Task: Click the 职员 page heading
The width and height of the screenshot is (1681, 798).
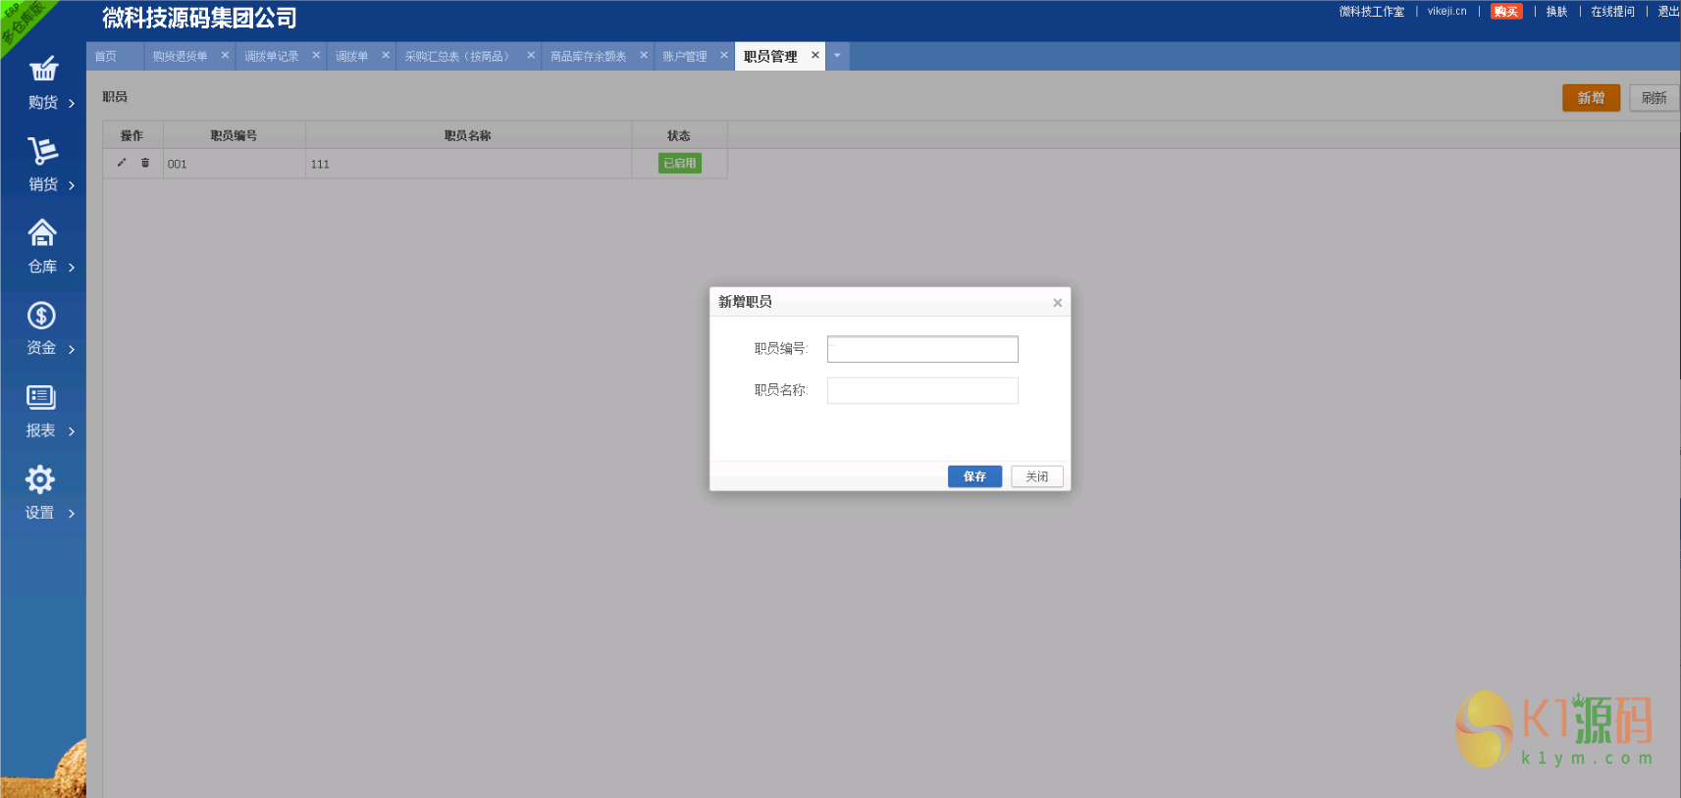Action: click(115, 97)
